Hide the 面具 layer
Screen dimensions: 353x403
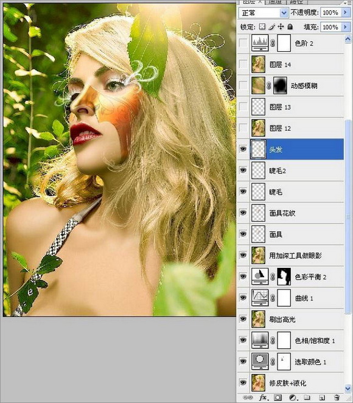(243, 234)
